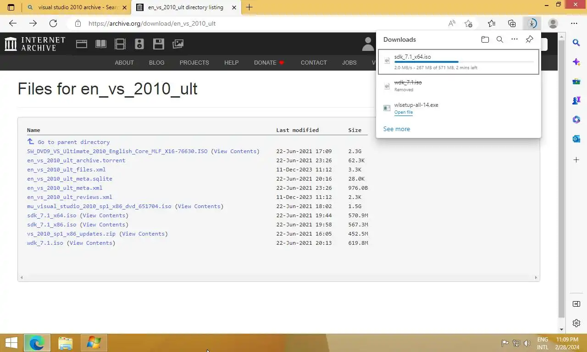Open the Favorites list icon
This screenshot has width=587, height=352.
[x=492, y=23]
